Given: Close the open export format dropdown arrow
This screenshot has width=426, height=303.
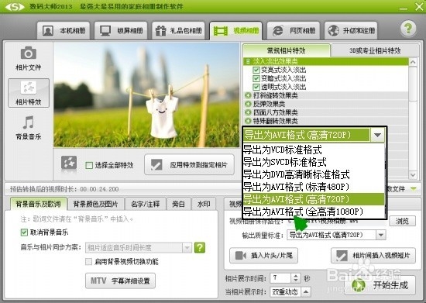Looking at the screenshot, I should pos(378,135).
